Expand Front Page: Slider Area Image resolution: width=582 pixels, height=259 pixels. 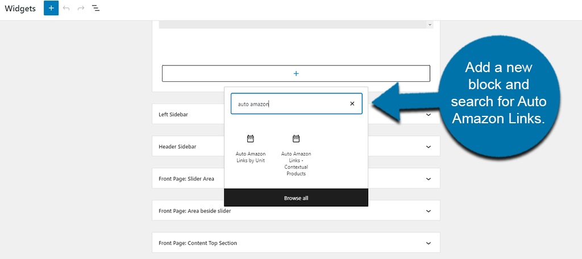429,178
